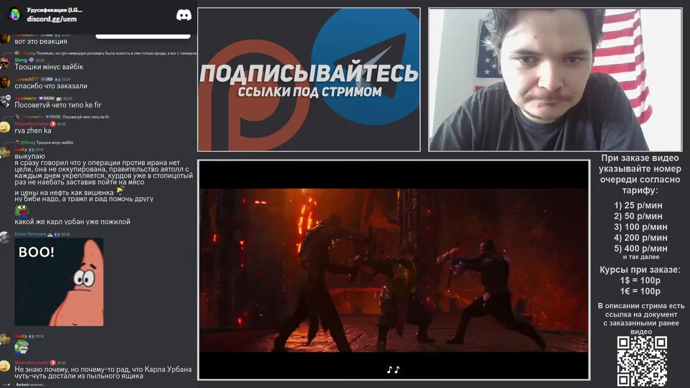Click MaximKonchatel name above 'rya zhen ka'
Screen dimensions: 690x388
coord(31,124)
